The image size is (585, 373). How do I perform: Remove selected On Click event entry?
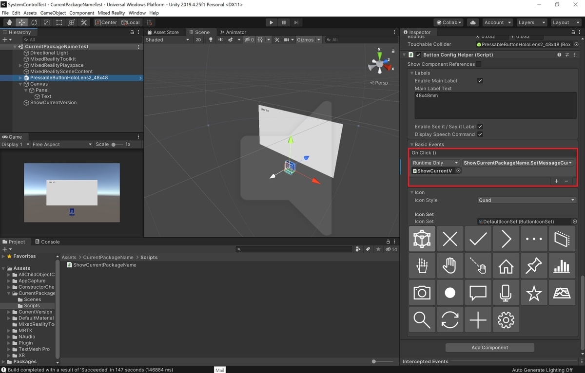[x=566, y=181]
